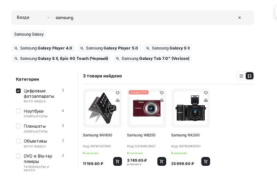Click the "3 товара найдено" results heading
This screenshot has height=177, width=277.
pyautogui.click(x=102, y=76)
